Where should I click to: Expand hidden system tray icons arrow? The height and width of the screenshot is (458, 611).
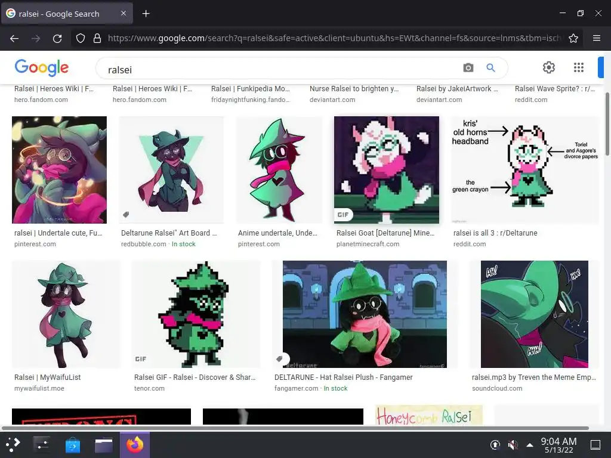click(530, 444)
